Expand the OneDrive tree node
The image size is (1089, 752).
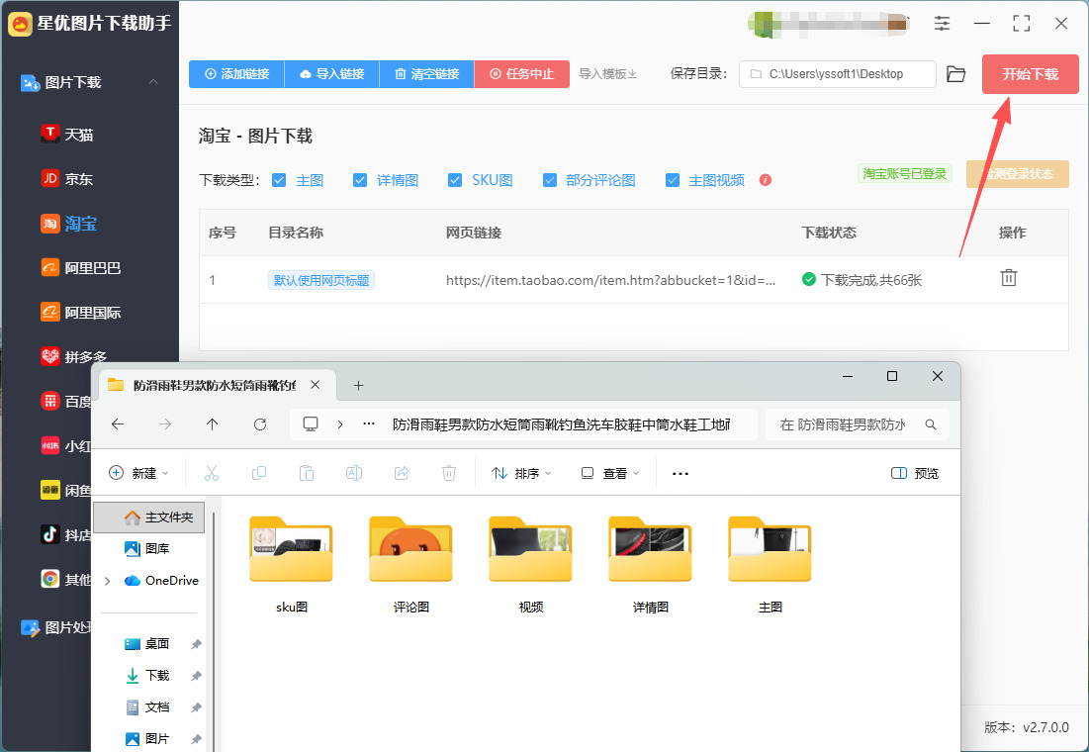[x=107, y=581]
